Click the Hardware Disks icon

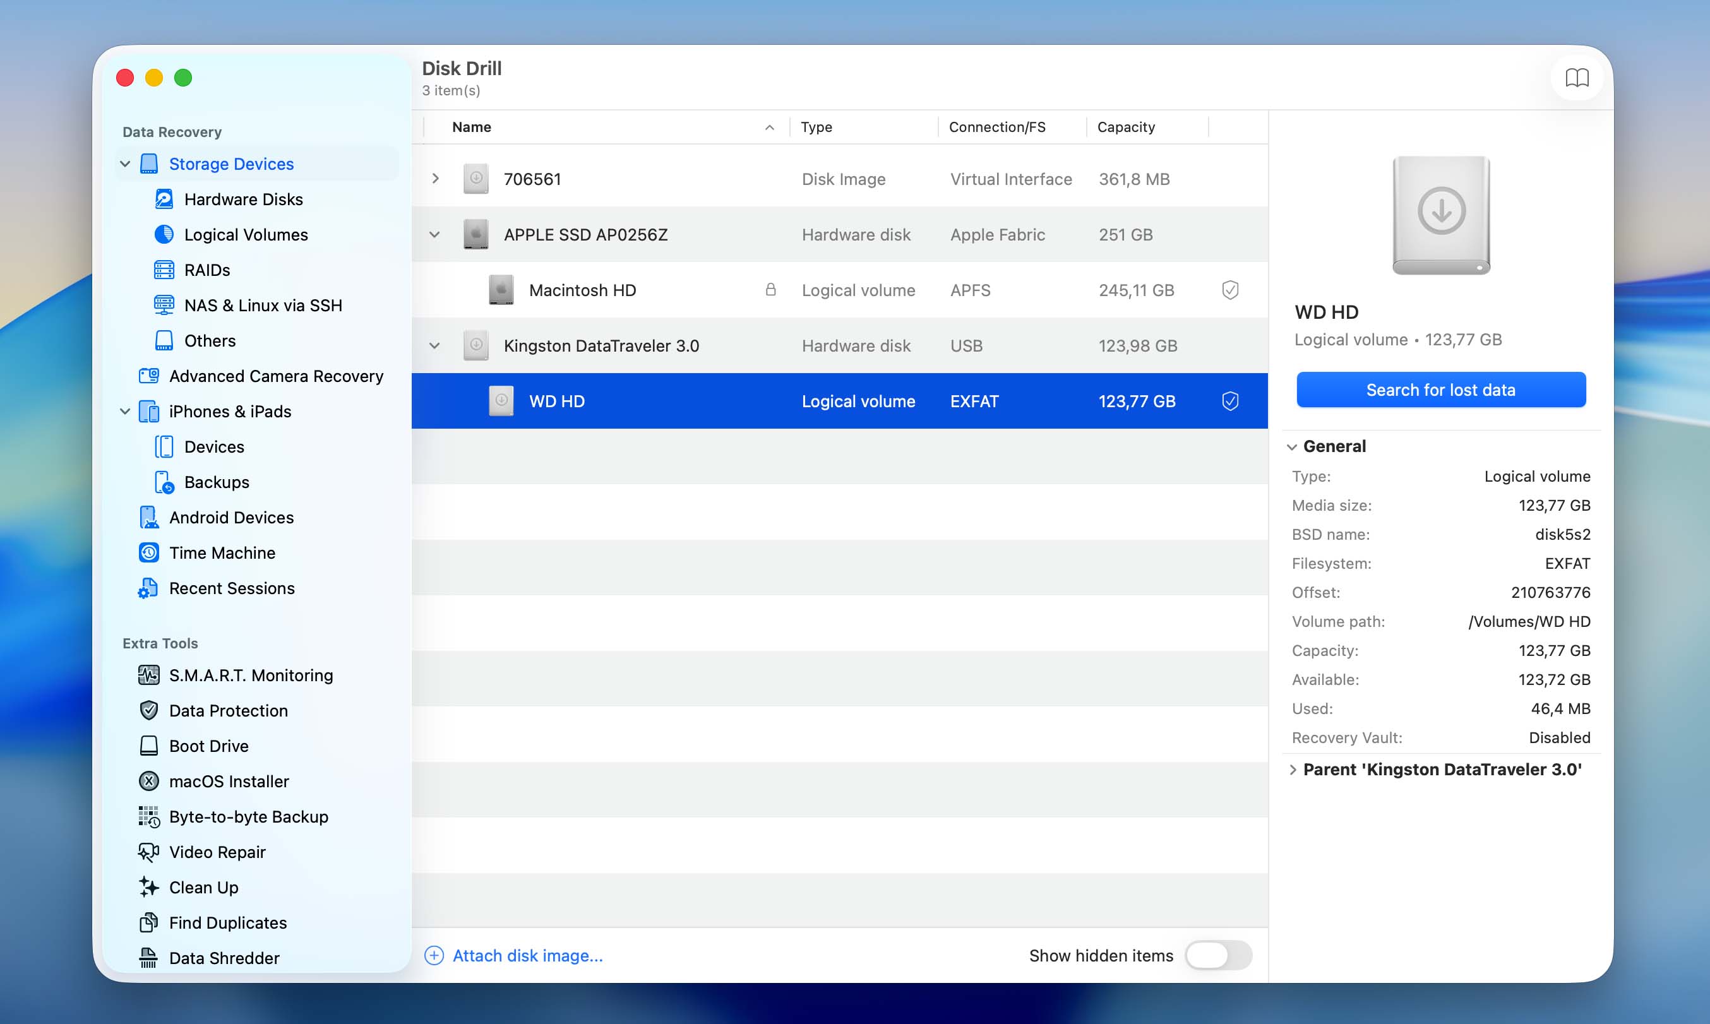(x=164, y=199)
